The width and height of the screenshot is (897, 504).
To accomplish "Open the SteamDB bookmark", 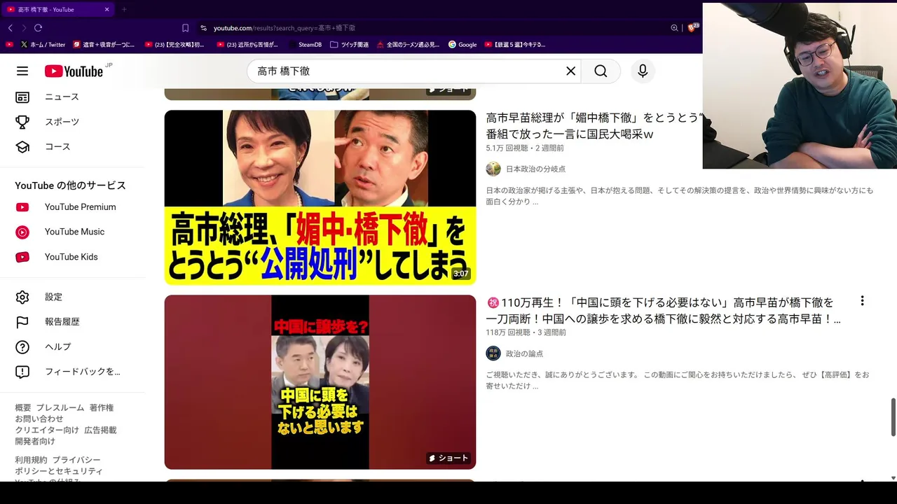I will (305, 45).
